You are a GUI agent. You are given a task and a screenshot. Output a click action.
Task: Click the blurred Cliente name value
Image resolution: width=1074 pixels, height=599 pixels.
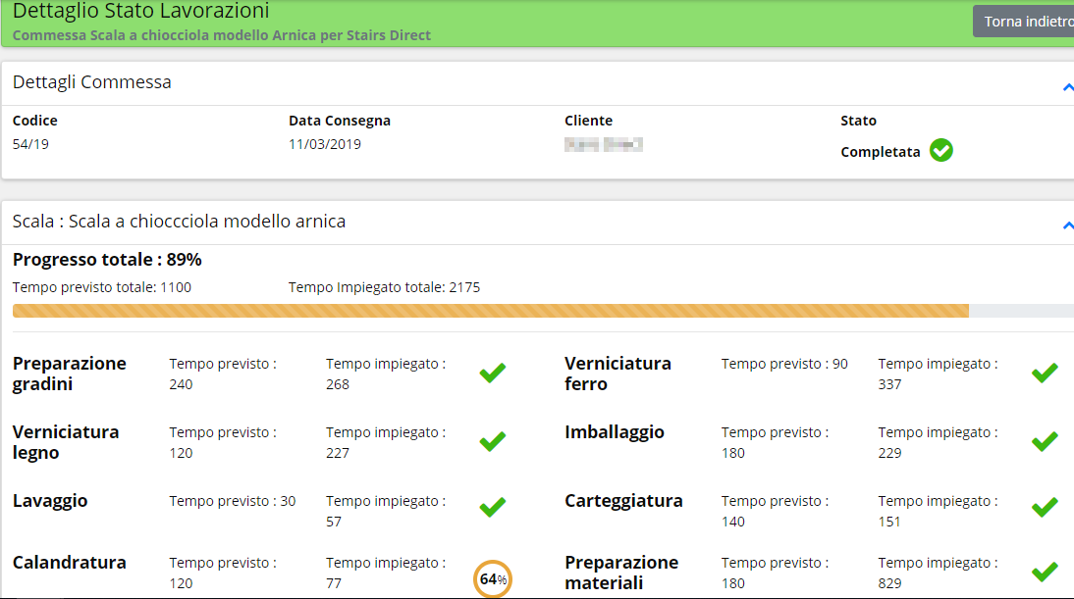click(x=604, y=144)
